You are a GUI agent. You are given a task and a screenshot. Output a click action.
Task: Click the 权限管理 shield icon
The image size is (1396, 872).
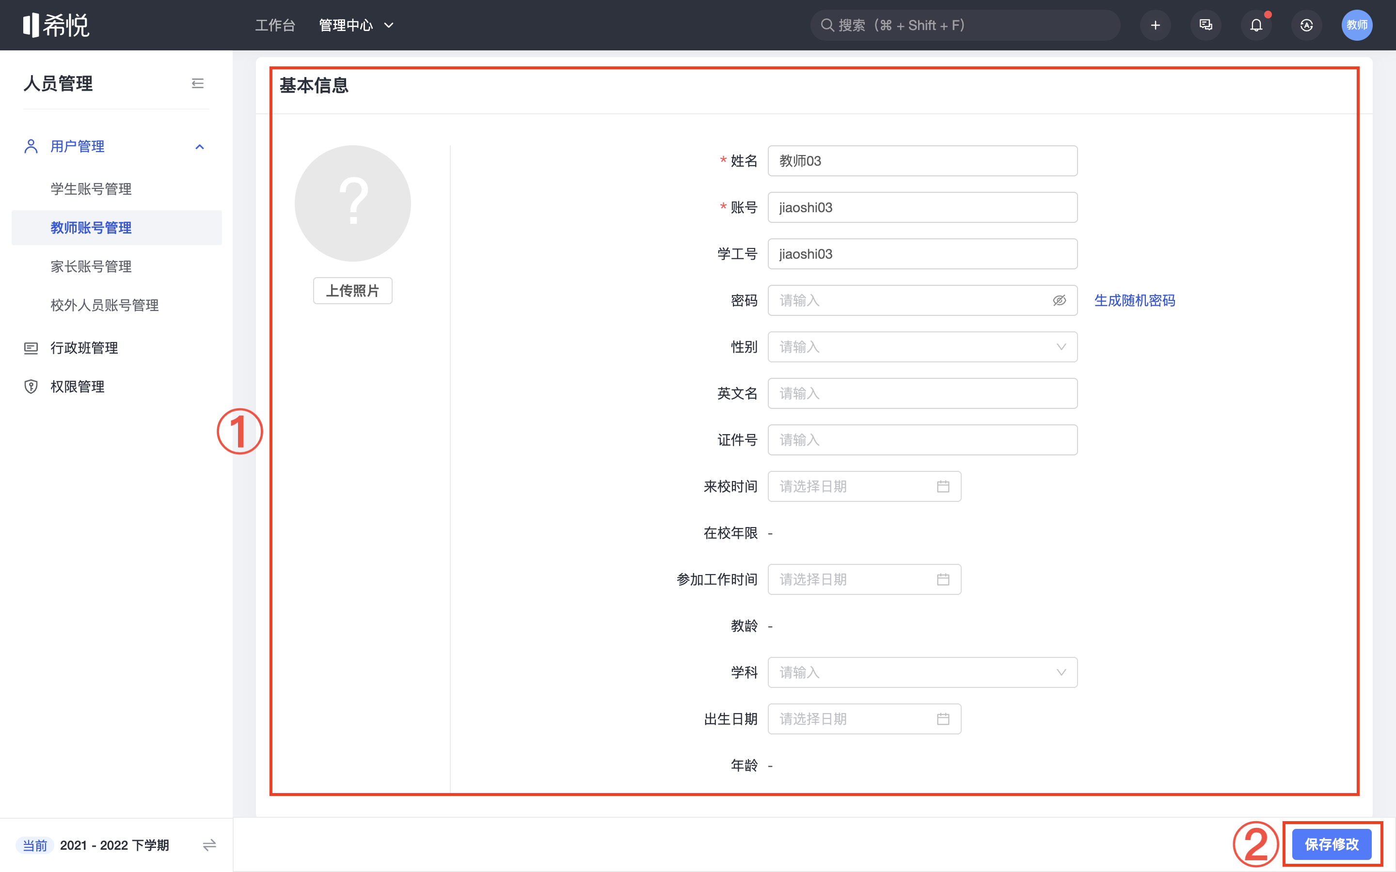click(31, 387)
